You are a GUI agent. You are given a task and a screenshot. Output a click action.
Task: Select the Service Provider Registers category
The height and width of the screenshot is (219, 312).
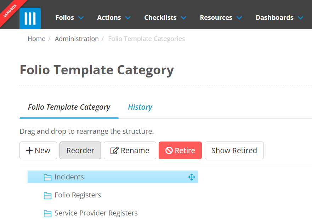click(96, 213)
